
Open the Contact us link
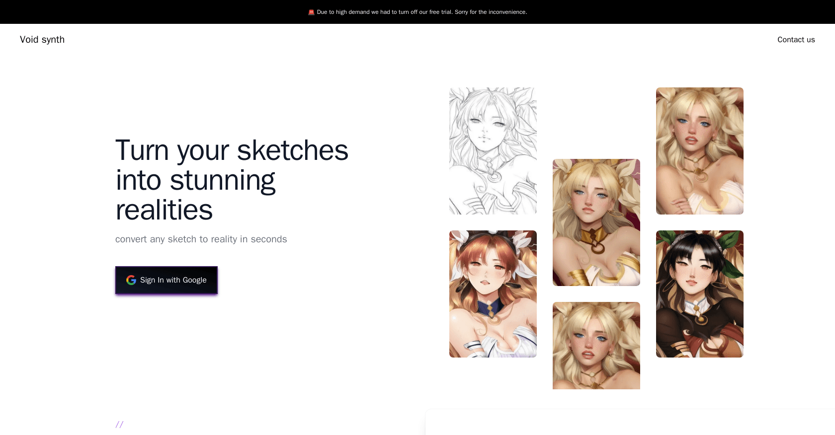coord(796,40)
